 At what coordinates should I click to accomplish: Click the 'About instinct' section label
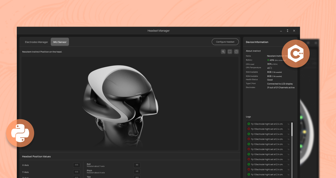point(253,51)
